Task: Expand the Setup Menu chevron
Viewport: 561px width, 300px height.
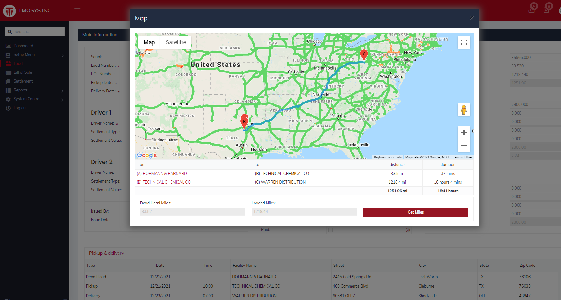Action: coord(62,55)
